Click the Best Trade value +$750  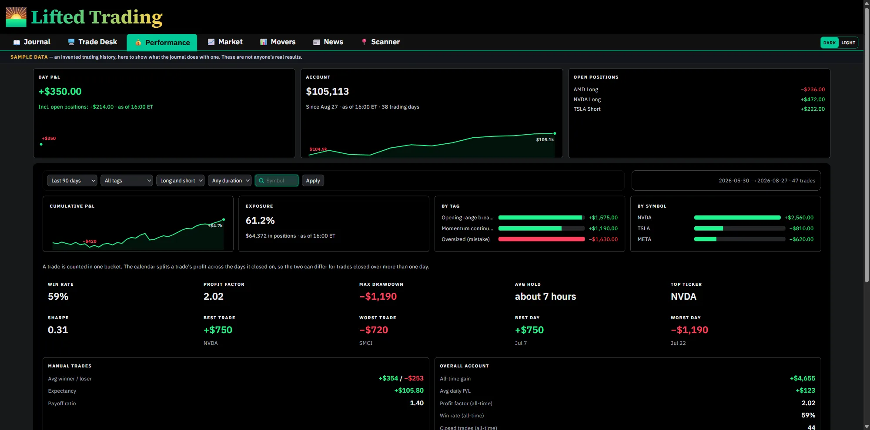(x=218, y=330)
